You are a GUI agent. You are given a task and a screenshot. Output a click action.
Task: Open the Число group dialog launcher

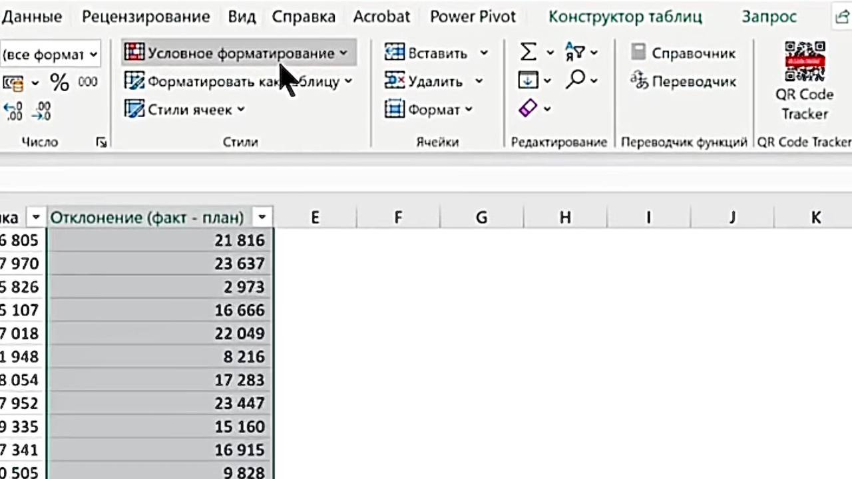(101, 142)
